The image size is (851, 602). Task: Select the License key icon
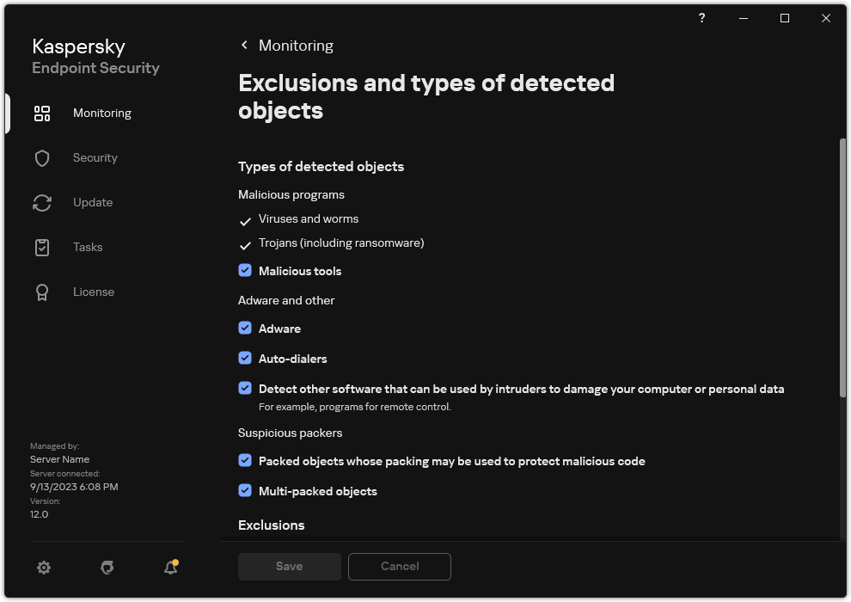pos(42,292)
